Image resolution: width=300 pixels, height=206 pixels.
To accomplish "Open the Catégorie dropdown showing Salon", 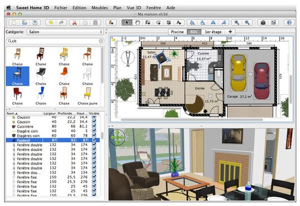I will [x=65, y=32].
